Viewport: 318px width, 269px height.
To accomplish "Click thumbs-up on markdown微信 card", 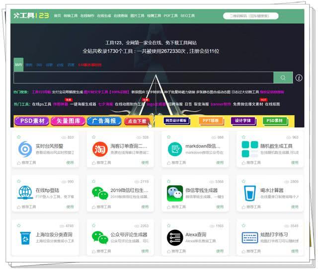I will tap(168, 163).
